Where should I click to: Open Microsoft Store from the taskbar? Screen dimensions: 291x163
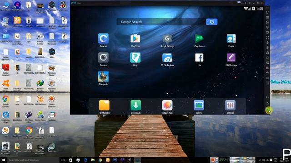click(70, 160)
